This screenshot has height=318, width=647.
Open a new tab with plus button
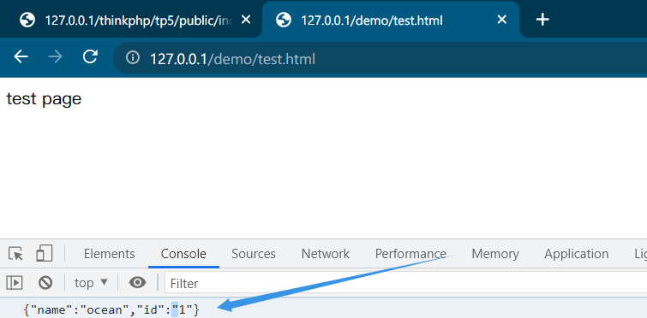pos(542,20)
